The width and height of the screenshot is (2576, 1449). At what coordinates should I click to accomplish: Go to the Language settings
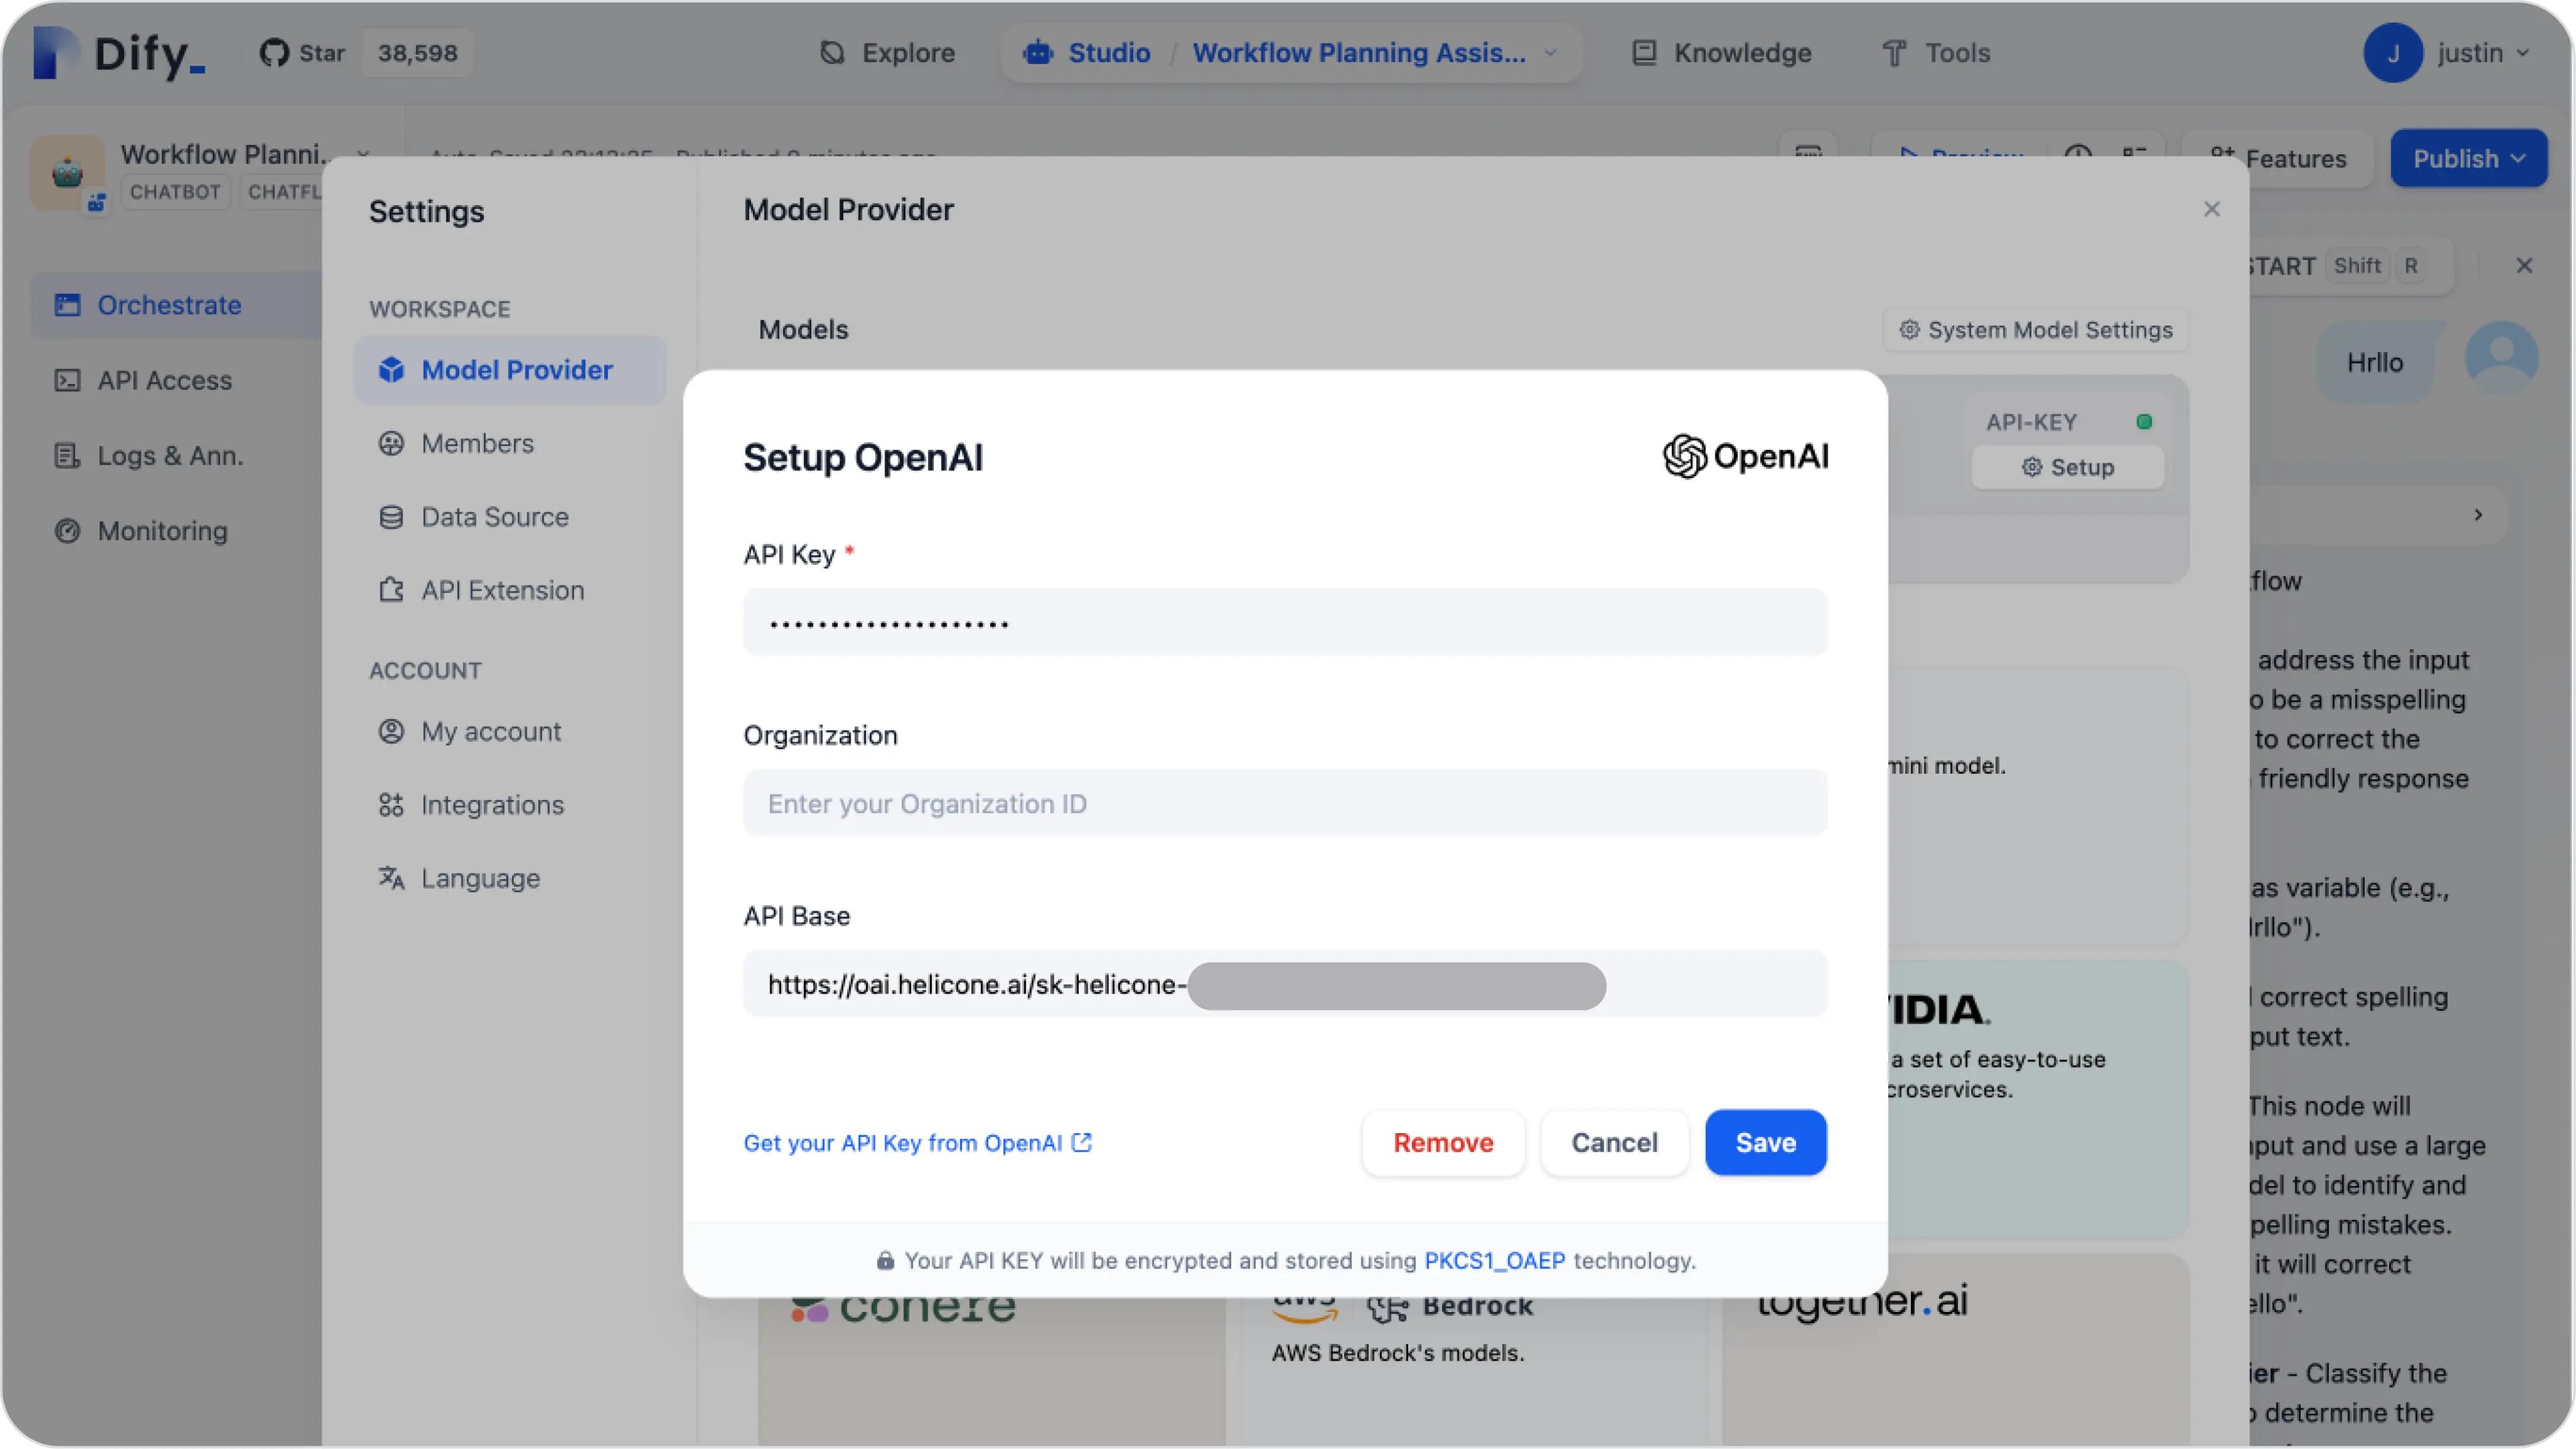480,878
